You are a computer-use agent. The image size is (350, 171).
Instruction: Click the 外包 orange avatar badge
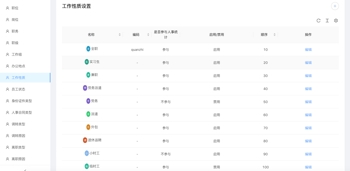coord(88,127)
